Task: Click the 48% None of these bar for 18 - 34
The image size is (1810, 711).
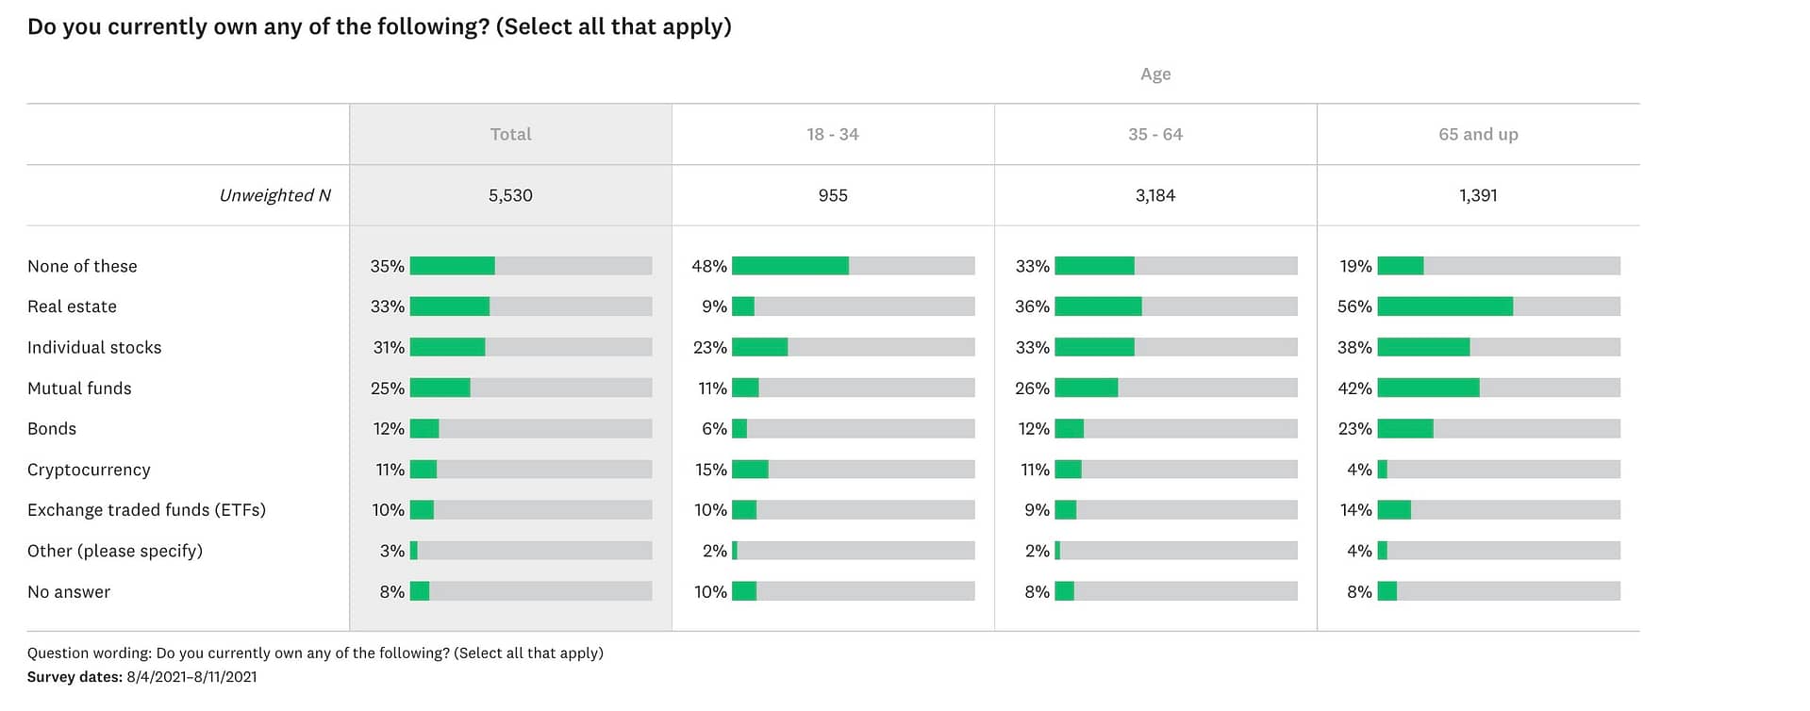Action: click(x=790, y=266)
